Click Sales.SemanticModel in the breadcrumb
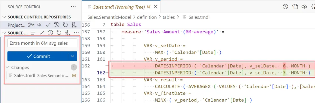315x103 pixels. coord(109,17)
